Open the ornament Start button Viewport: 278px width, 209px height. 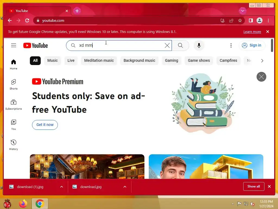click(x=7, y=204)
